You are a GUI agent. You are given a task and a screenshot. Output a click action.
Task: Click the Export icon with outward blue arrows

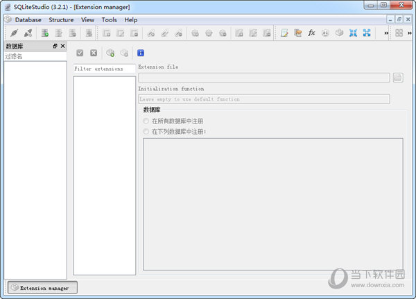367,33
